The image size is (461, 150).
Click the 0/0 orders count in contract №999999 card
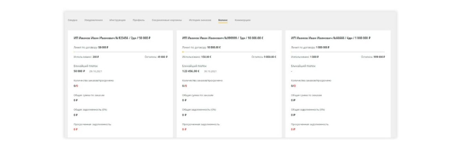184,86
